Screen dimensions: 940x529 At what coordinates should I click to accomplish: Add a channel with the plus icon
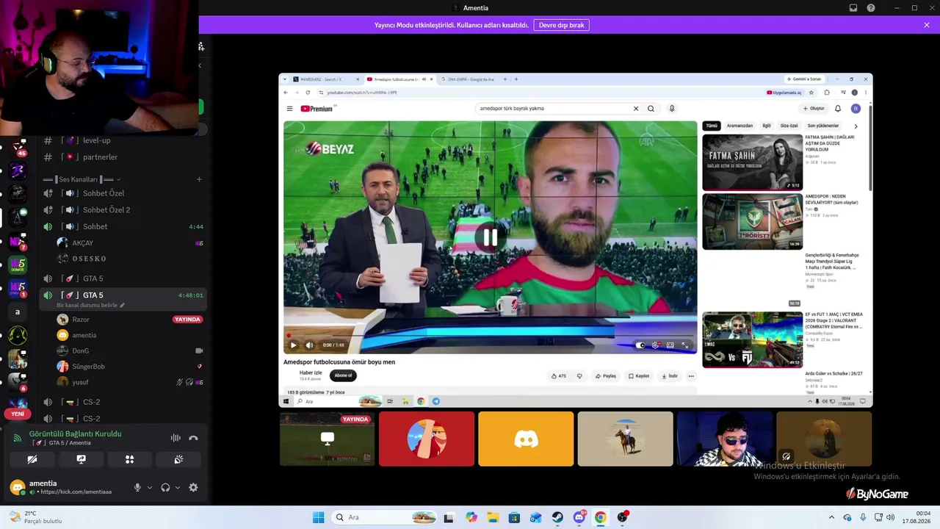pyautogui.click(x=199, y=179)
